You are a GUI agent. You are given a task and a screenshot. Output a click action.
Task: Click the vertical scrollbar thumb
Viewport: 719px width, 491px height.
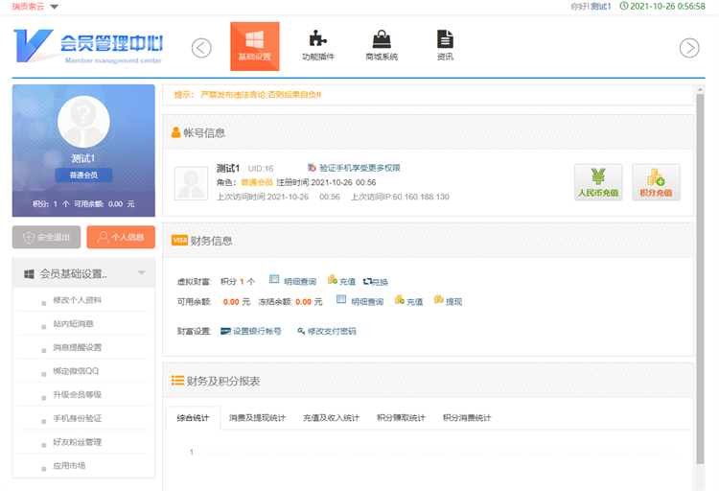pyautogui.click(x=700, y=279)
